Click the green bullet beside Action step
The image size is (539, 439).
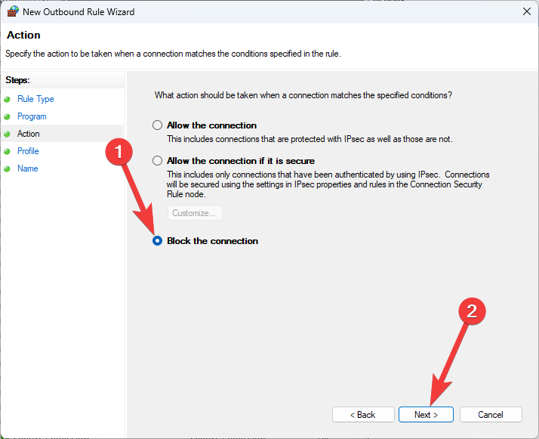tap(8, 134)
